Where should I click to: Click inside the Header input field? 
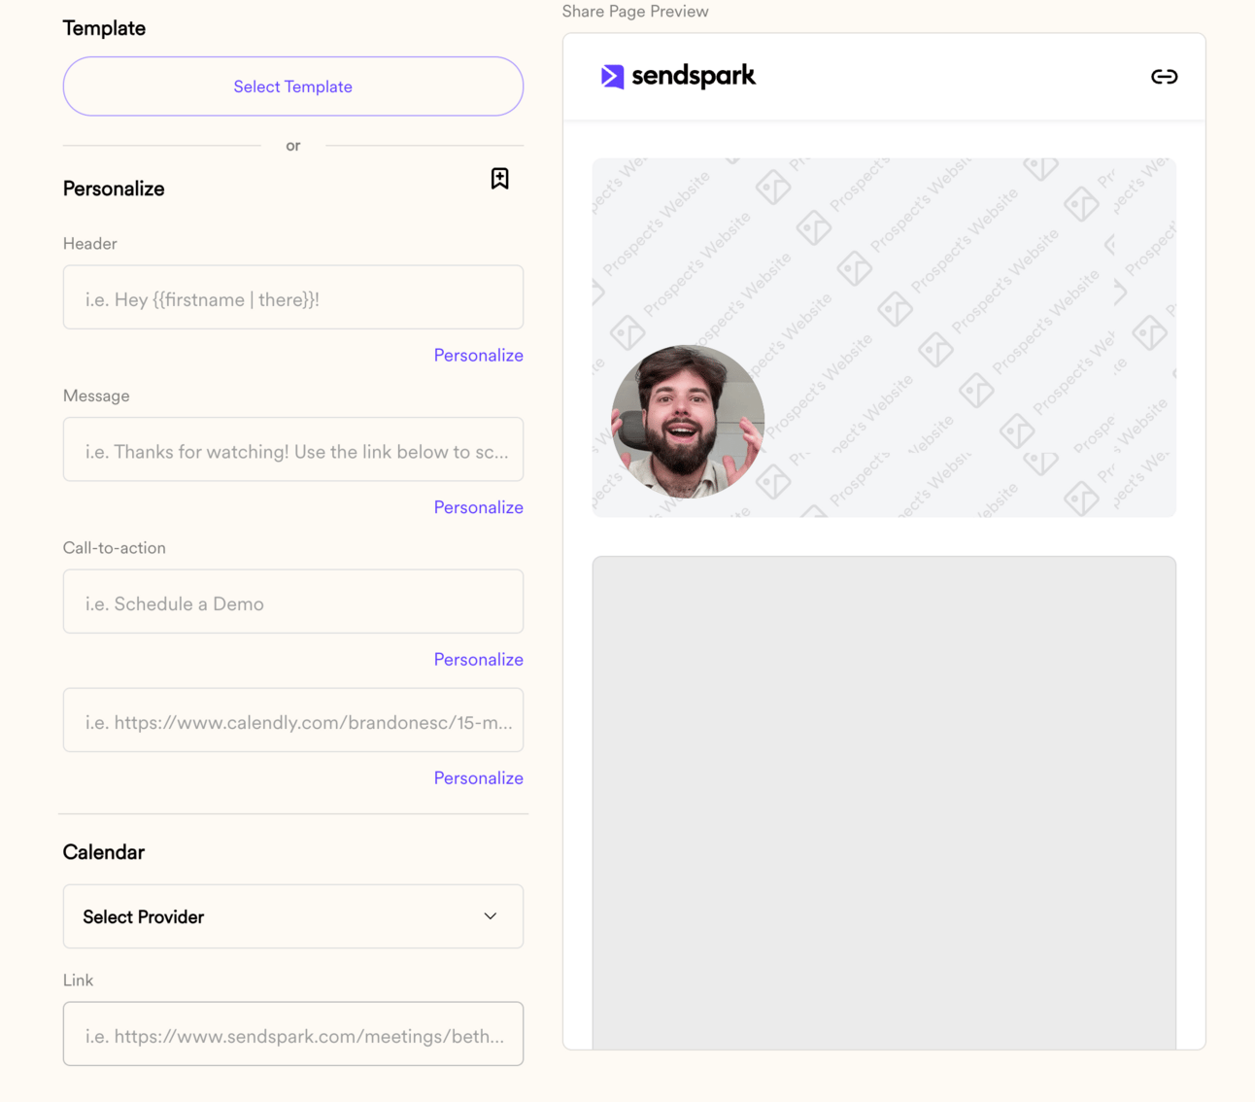click(x=293, y=297)
